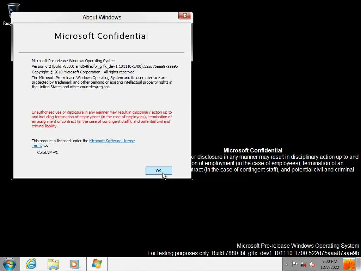Click the 12/7/2022 date in tray
361x271 pixels.
330,267
